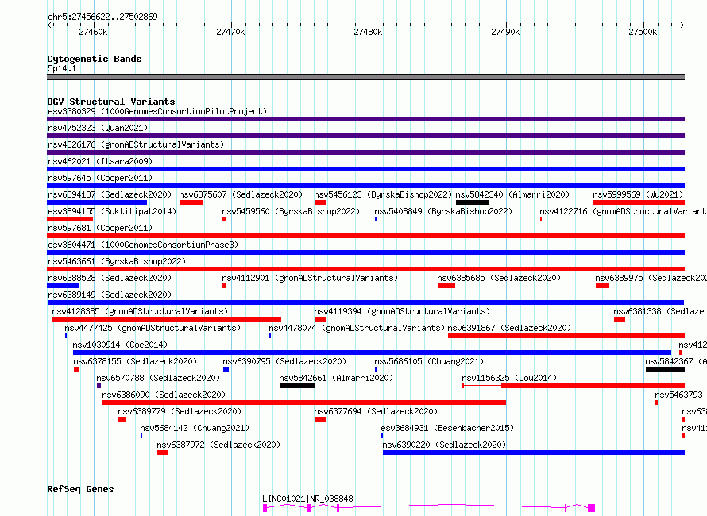Image resolution: width=707 pixels, height=516 pixels.
Task: Click nsv4112901 gnomADStructuralVariants label
Action: click(310, 278)
